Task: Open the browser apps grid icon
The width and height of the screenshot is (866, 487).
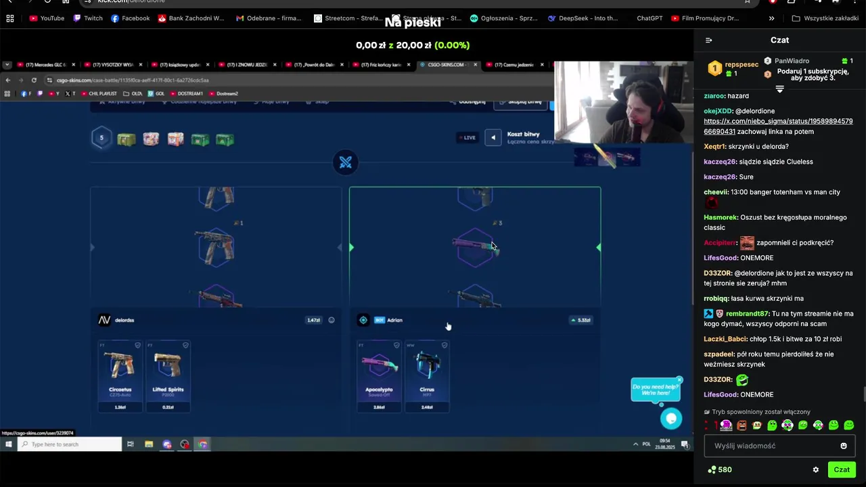Action: 10,18
